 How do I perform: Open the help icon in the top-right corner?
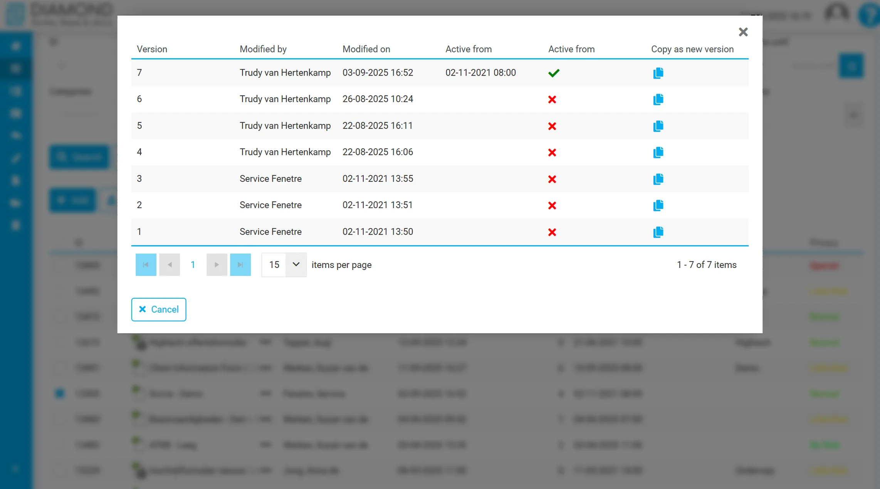coord(870,16)
